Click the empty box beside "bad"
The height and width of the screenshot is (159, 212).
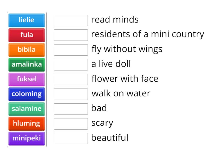71,109
